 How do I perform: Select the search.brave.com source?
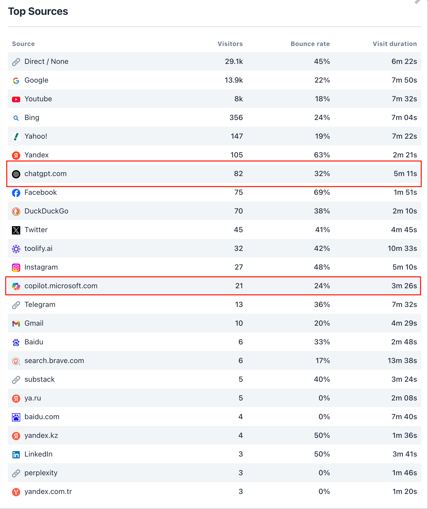point(54,361)
